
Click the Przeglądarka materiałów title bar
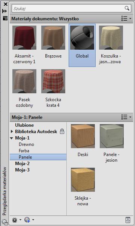click(x=5, y=191)
